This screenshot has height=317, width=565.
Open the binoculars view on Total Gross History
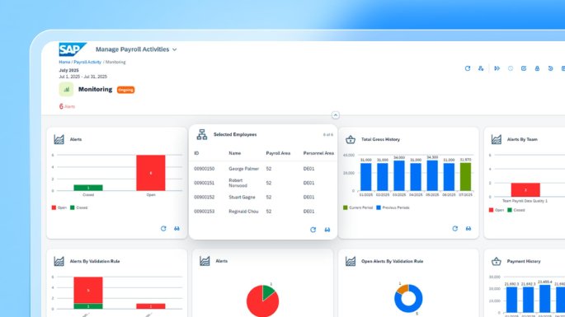pyautogui.click(x=468, y=228)
